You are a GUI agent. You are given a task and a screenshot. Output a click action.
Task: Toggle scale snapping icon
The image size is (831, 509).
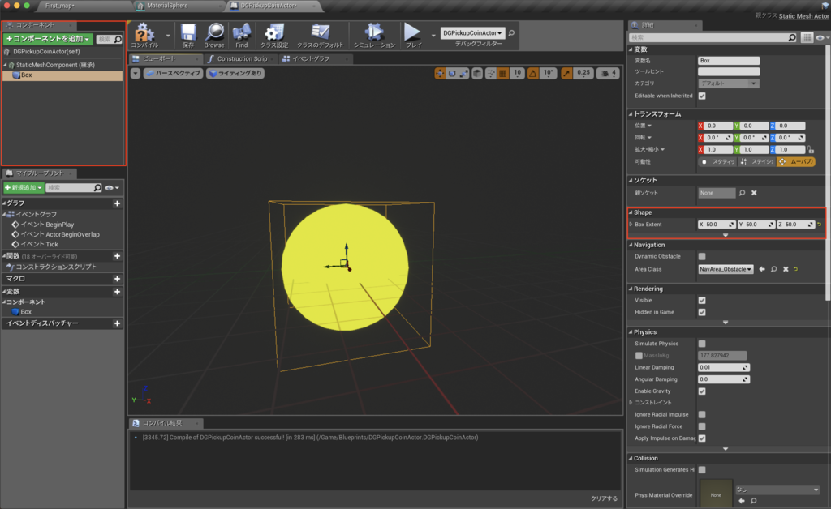tap(566, 74)
